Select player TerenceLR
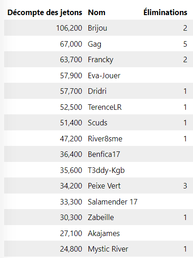The width and height of the screenshot is (193, 258). click(x=104, y=107)
